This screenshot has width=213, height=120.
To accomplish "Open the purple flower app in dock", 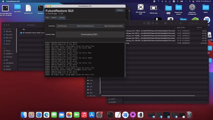I will click(x=133, y=115).
